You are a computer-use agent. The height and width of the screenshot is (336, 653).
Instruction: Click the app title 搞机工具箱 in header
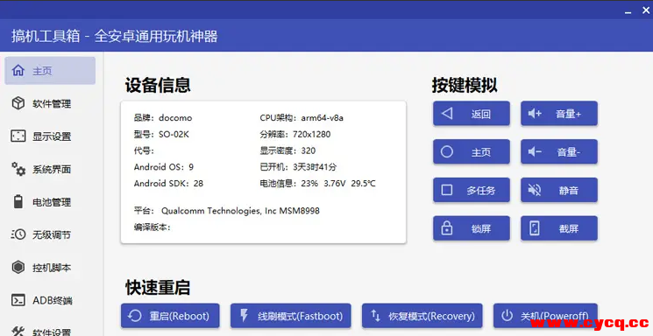coord(46,36)
